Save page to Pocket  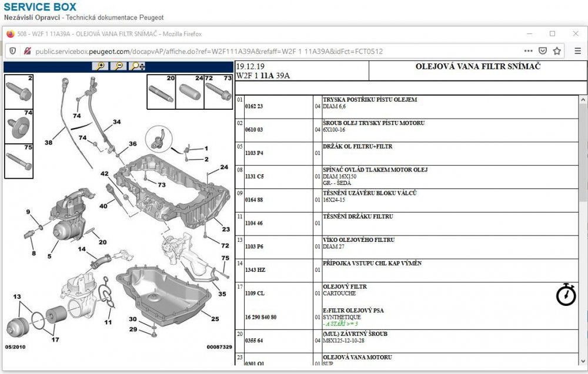[x=543, y=51]
